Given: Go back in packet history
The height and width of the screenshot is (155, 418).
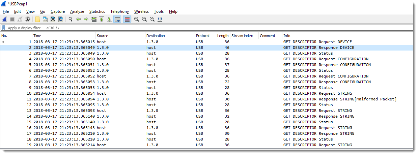Looking at the screenshot, I should tap(78, 19).
